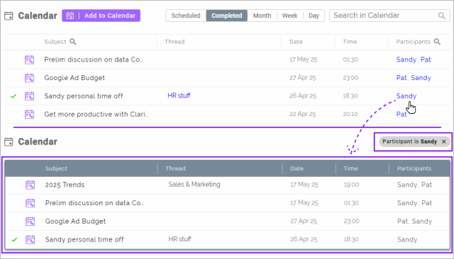454x259 pixels.
Task: Click 17 May 25 date in top table
Action: pos(303,59)
